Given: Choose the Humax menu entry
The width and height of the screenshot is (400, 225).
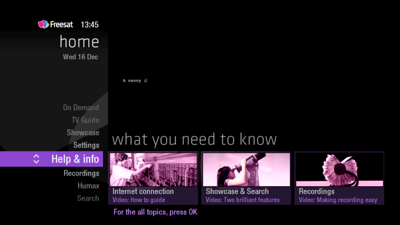Looking at the screenshot, I should point(88,186).
